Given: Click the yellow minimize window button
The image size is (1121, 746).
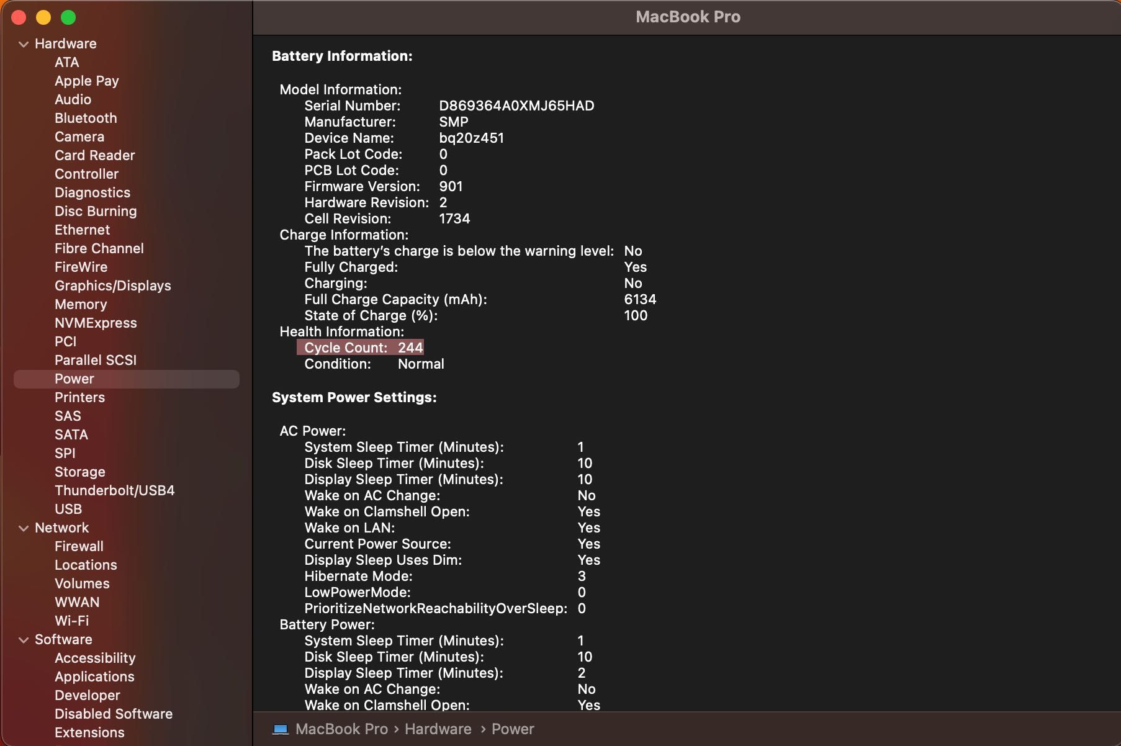Looking at the screenshot, I should [x=43, y=17].
